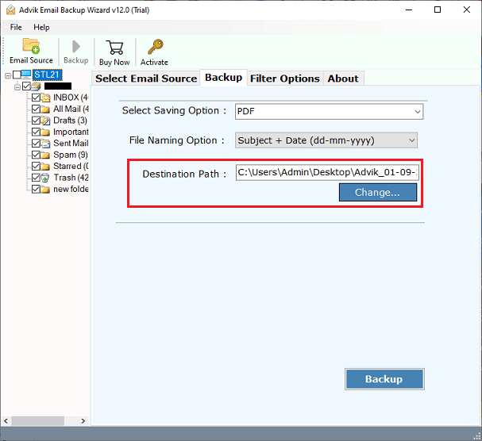Select the Starred folder label

(x=71, y=166)
